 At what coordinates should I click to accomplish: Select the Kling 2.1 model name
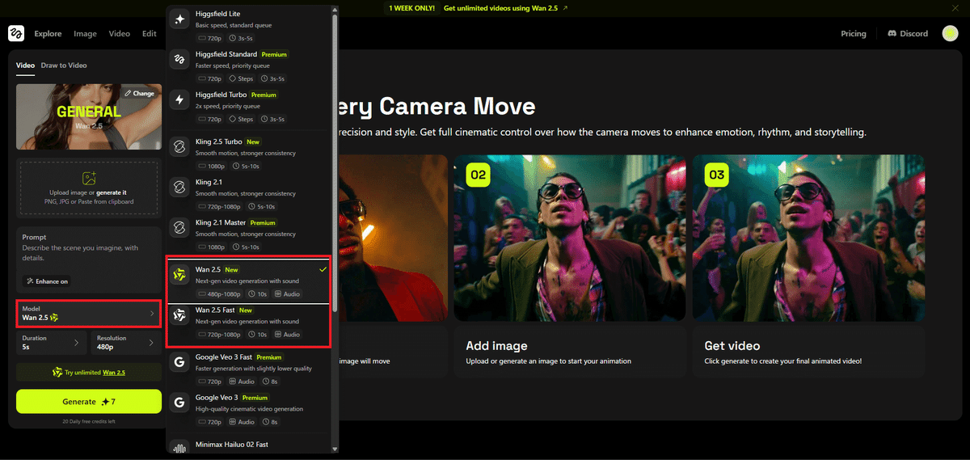click(x=209, y=183)
